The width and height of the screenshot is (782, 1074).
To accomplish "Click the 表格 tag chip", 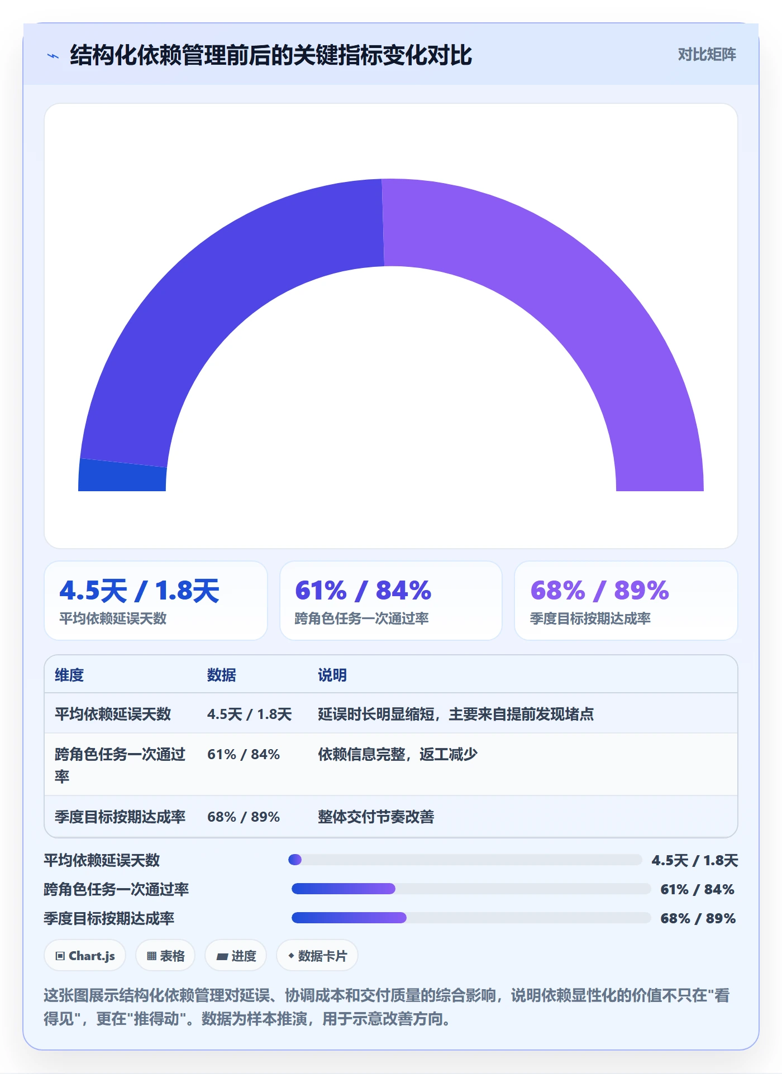I will (x=165, y=956).
